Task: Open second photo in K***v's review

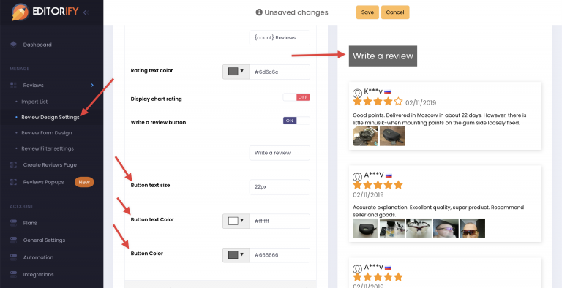Action: 392,136
